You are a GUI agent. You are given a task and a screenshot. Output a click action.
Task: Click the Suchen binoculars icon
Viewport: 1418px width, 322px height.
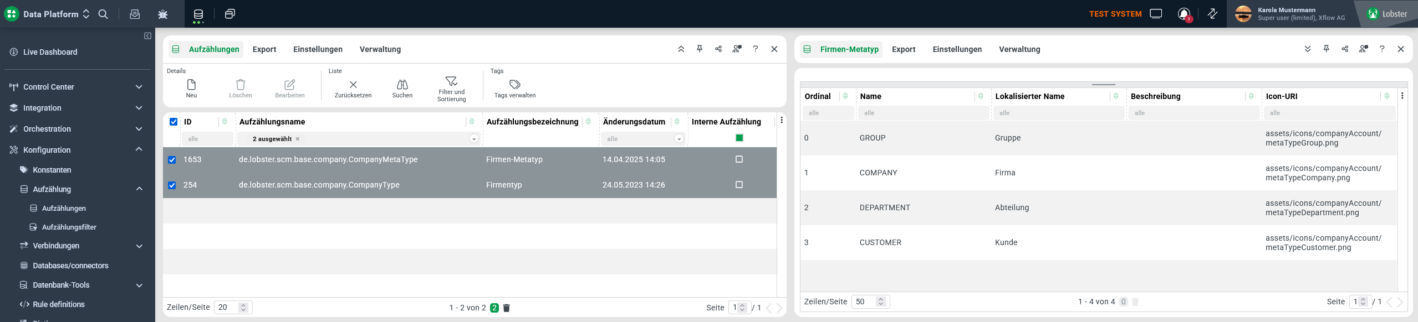tap(402, 85)
